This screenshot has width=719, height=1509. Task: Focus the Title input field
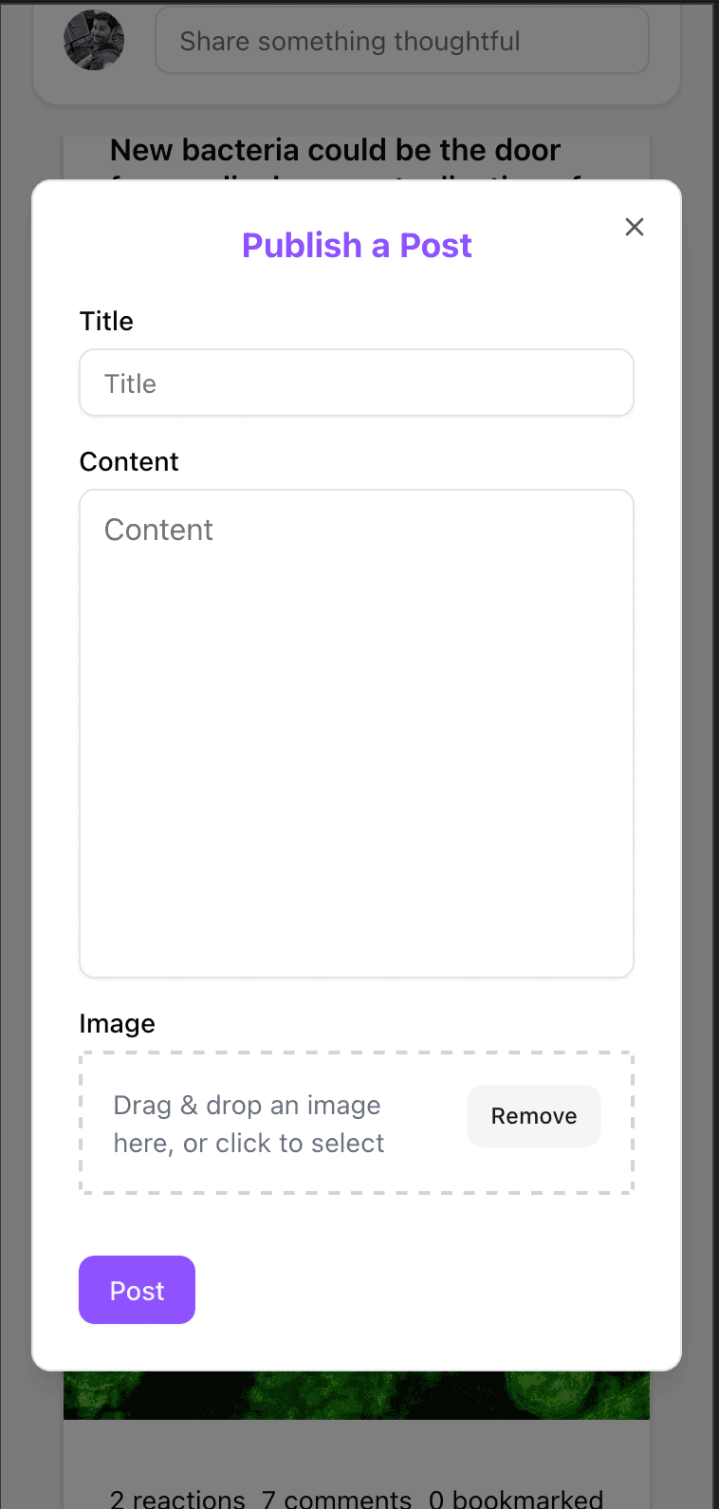pos(357,383)
